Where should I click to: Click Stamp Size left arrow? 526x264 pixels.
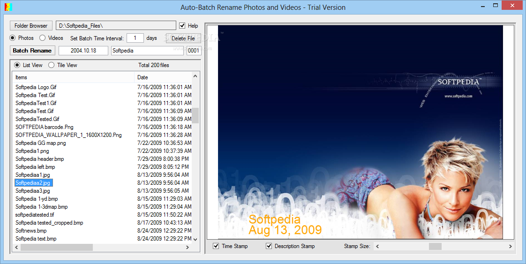tap(377, 246)
